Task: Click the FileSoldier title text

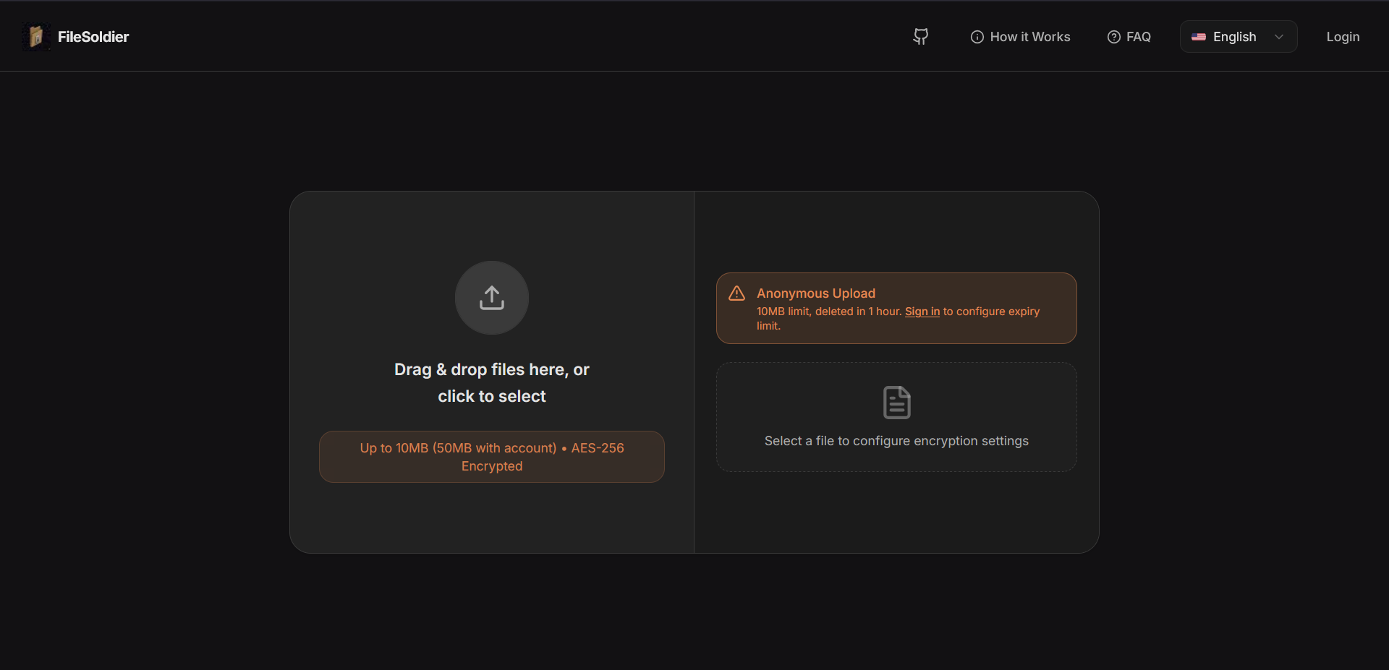Action: [x=94, y=37]
